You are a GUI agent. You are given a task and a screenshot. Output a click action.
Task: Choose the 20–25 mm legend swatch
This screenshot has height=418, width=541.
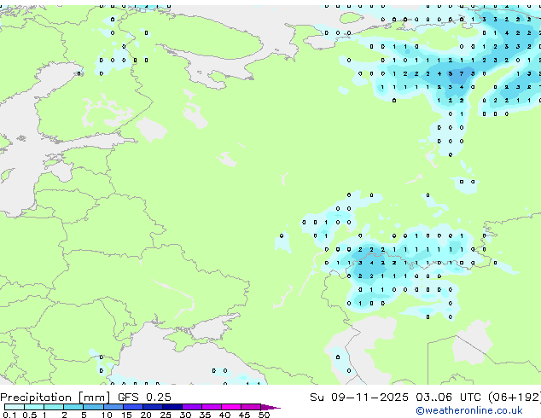pos(153,407)
